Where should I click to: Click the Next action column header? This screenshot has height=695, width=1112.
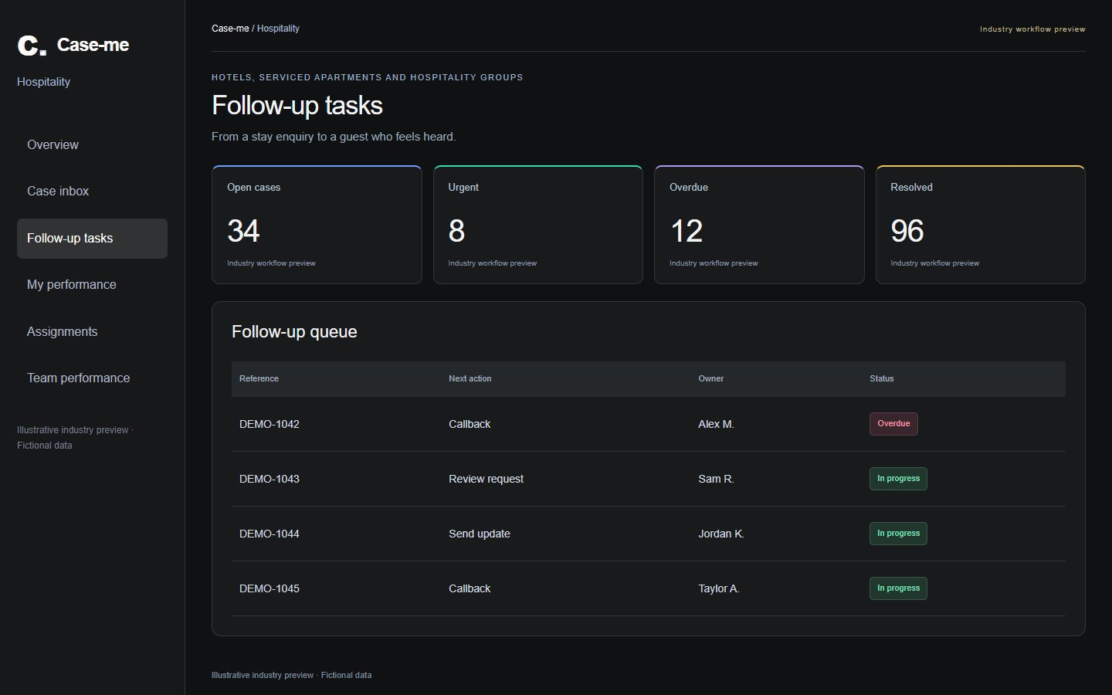point(470,379)
